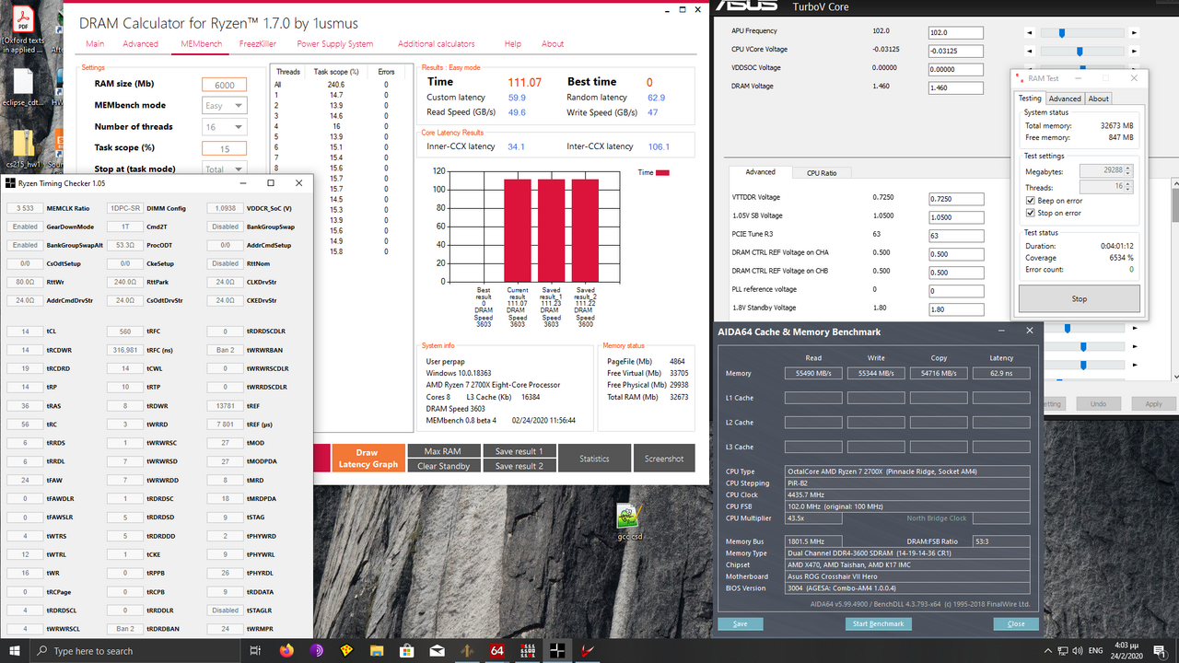Open the Number of threads dropdown
The width and height of the screenshot is (1179, 663).
[x=224, y=127]
